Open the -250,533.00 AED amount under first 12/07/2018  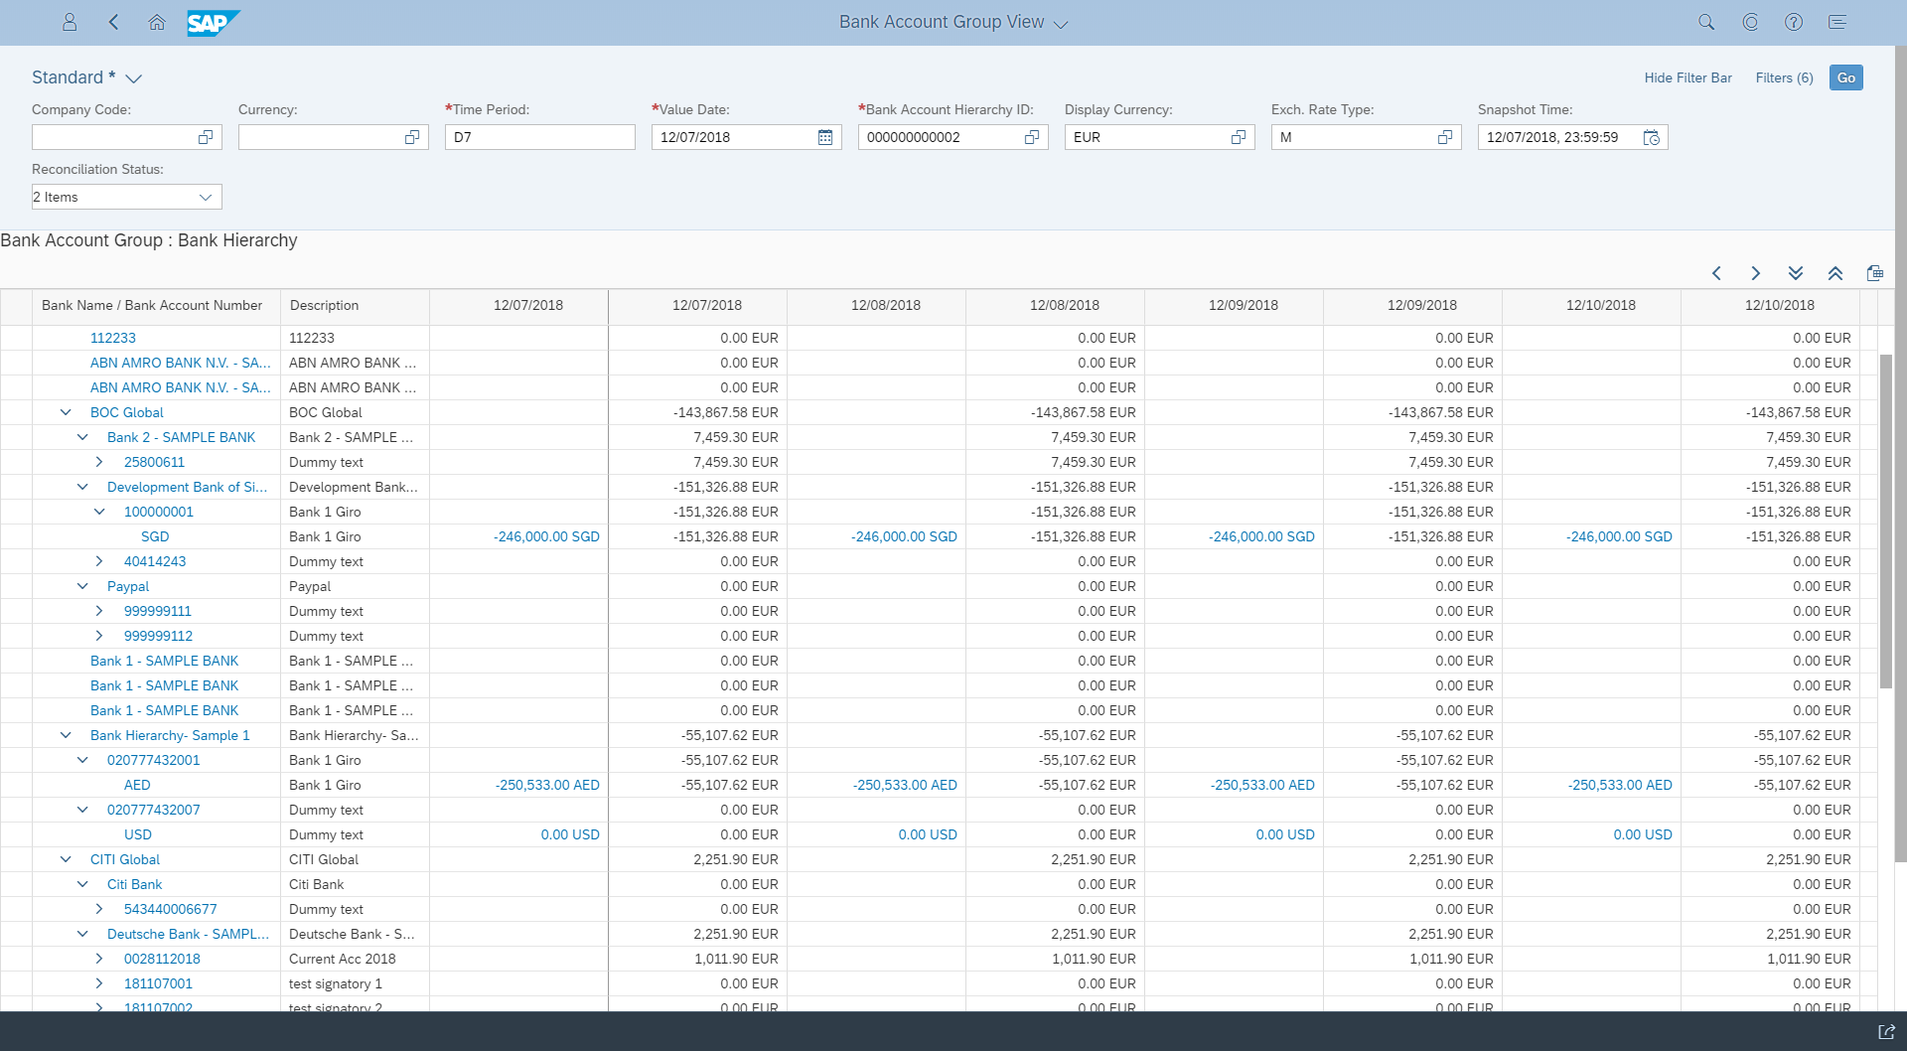pyautogui.click(x=547, y=785)
